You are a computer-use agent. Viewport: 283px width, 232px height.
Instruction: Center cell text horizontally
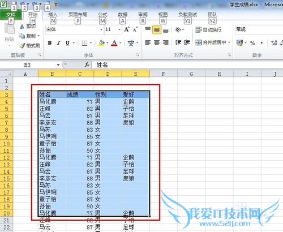(157, 42)
